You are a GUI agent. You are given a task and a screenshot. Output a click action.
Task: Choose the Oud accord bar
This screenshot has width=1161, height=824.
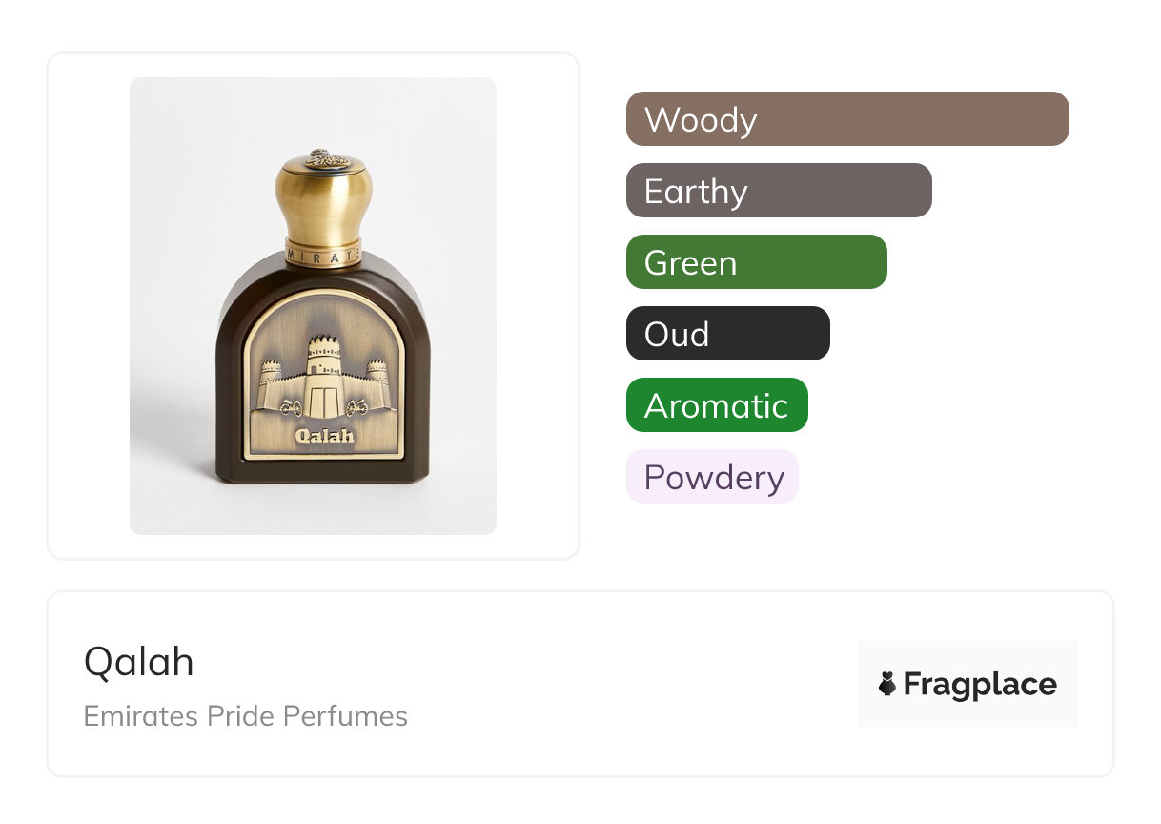pyautogui.click(x=727, y=334)
